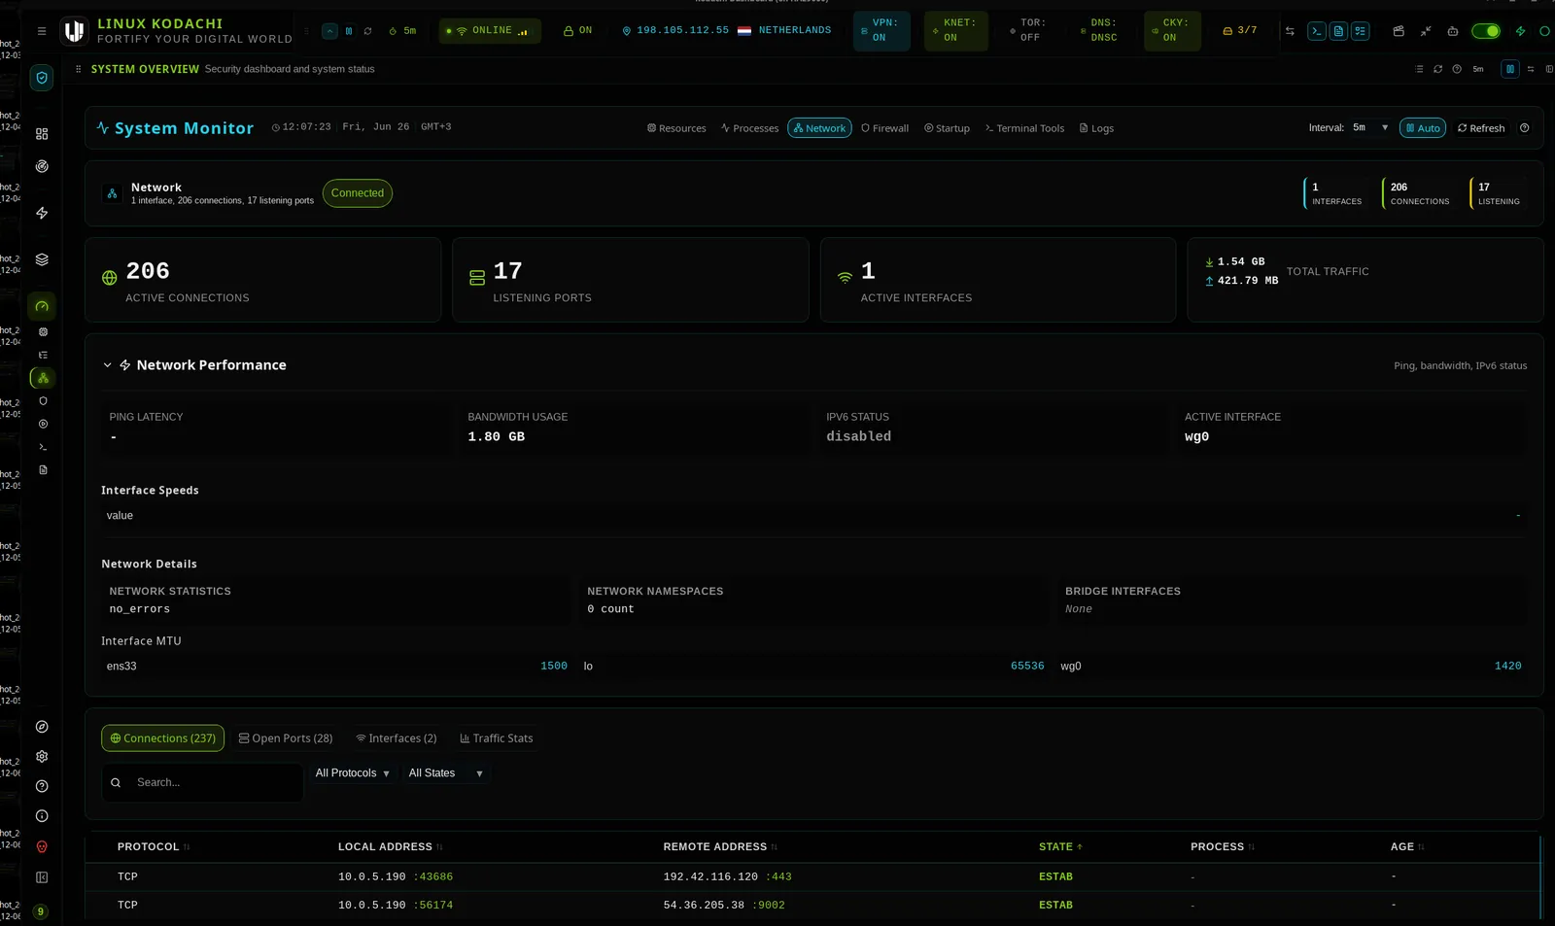Show the Open Ports (28) list
The height and width of the screenshot is (926, 1555).
(286, 738)
